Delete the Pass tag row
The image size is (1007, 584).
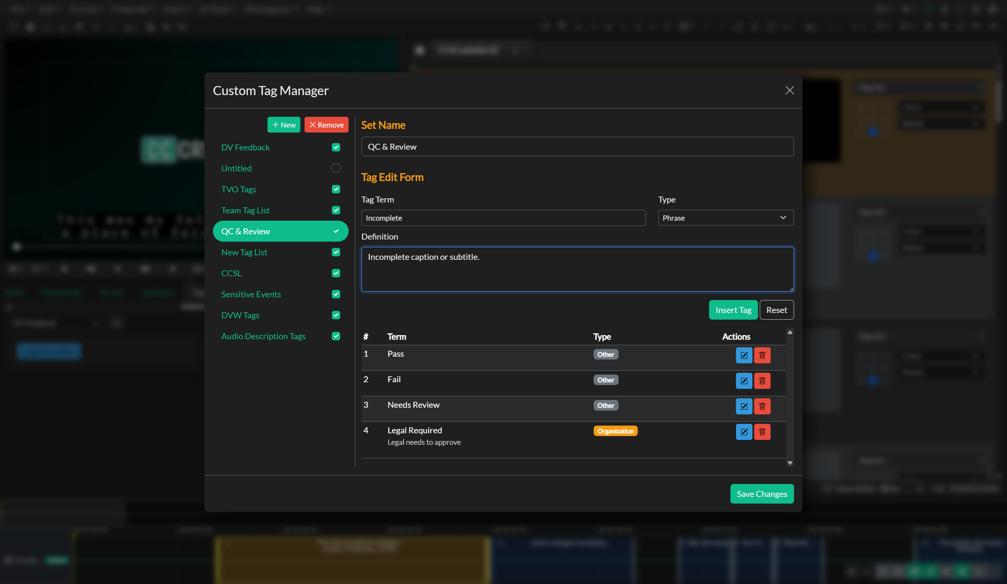pos(762,355)
